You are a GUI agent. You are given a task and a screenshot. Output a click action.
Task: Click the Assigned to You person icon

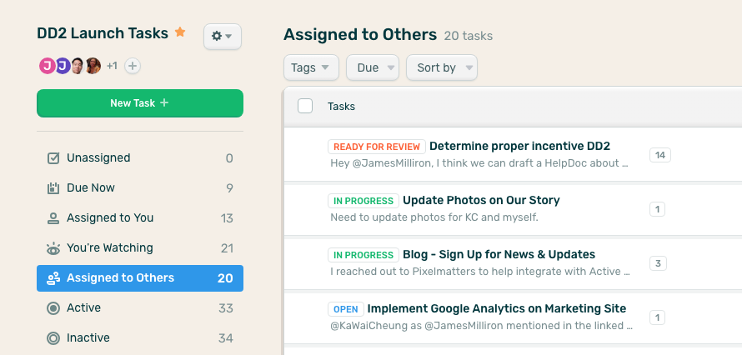coord(53,218)
